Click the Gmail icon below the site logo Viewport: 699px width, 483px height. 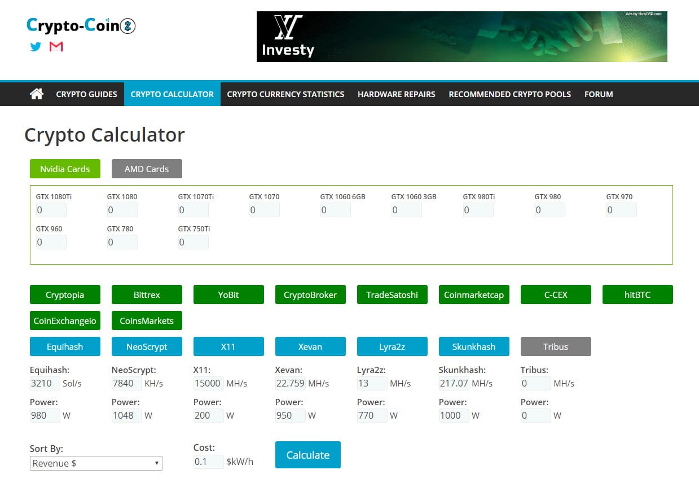click(x=55, y=47)
